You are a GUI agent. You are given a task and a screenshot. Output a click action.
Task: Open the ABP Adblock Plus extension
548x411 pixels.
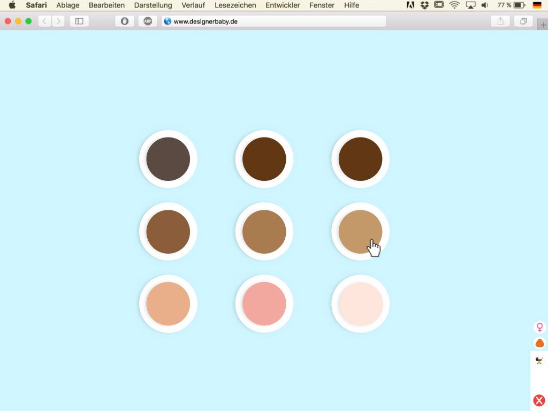pos(148,21)
